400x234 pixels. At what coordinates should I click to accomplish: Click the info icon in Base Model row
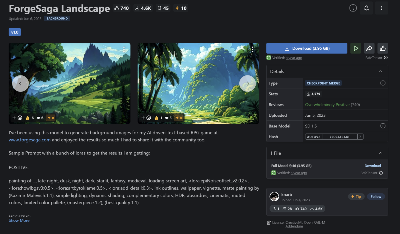tap(383, 126)
